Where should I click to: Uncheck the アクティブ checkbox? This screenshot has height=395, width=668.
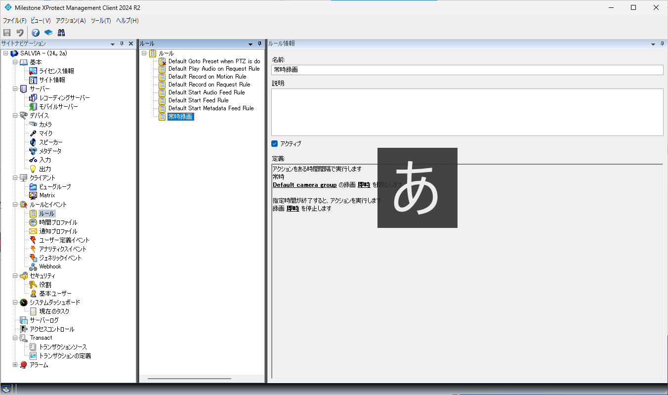click(x=275, y=144)
